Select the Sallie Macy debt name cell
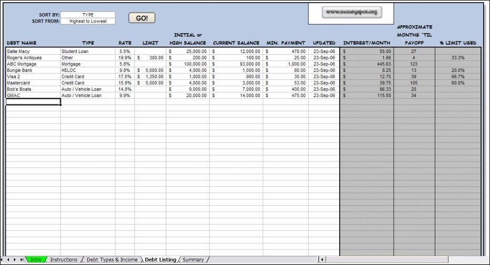 coord(33,51)
